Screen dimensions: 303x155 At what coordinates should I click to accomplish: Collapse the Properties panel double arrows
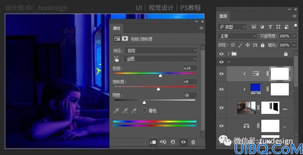tap(196, 21)
